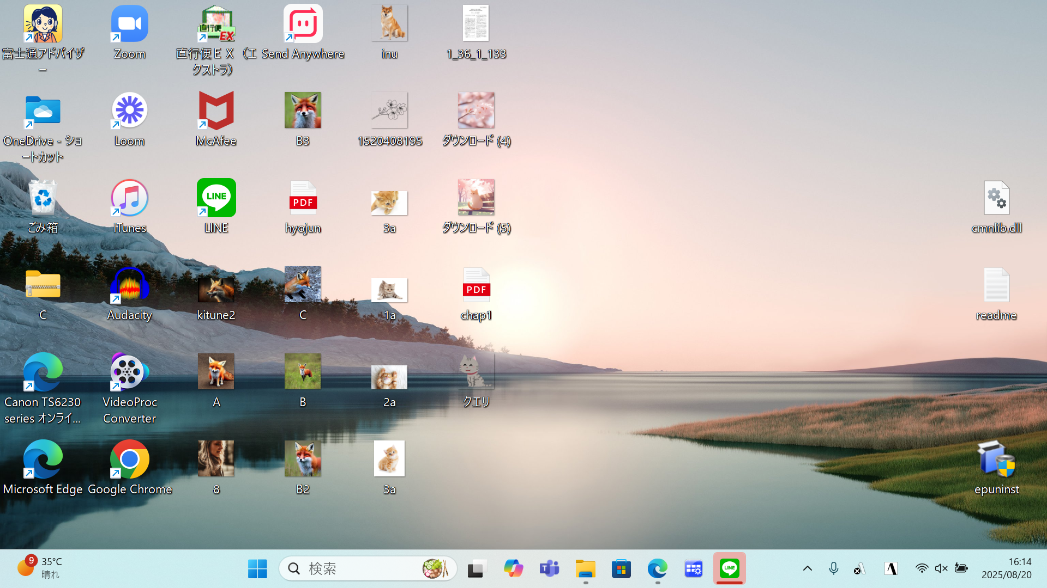Toggle the microphone icon in system tray
The image size is (1047, 588).
point(833,568)
